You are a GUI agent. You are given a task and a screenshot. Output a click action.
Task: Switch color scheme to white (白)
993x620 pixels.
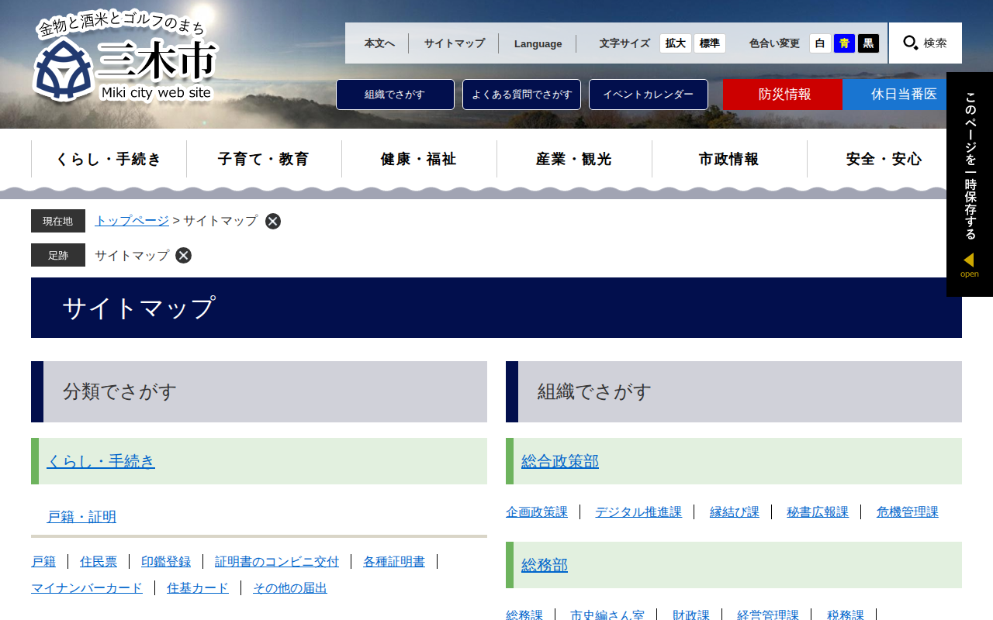click(x=820, y=43)
